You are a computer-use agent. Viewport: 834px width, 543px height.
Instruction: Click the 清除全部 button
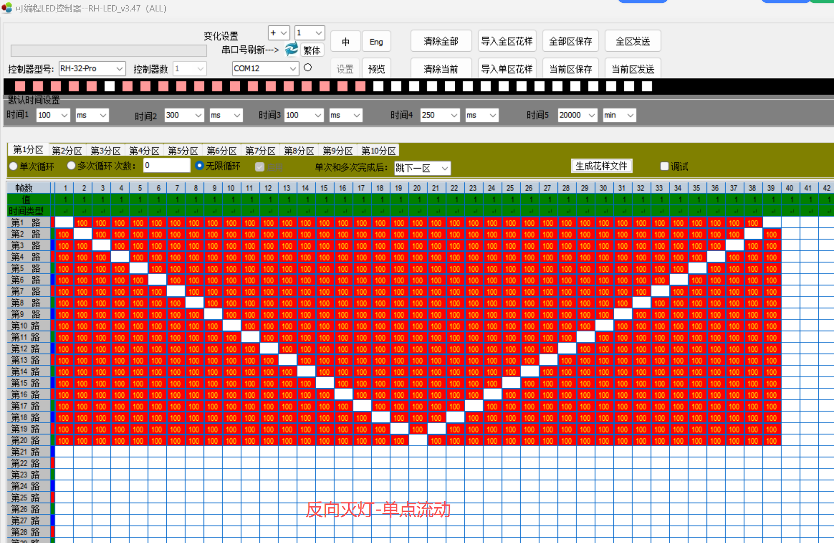[x=441, y=41]
